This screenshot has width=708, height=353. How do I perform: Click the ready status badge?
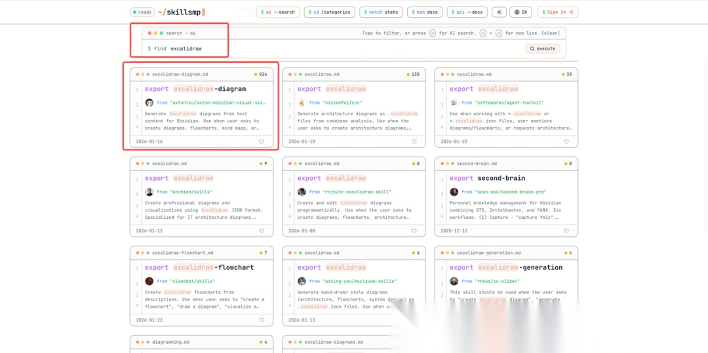coord(142,12)
